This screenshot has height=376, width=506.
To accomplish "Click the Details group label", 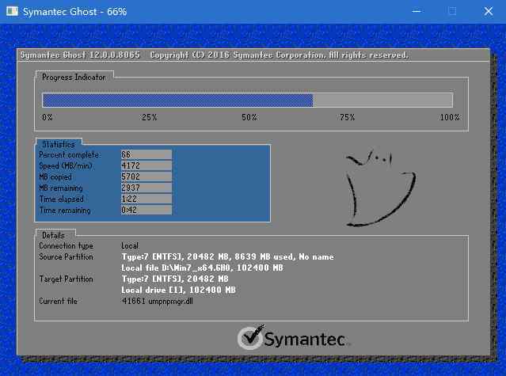I will pyautogui.click(x=54, y=235).
